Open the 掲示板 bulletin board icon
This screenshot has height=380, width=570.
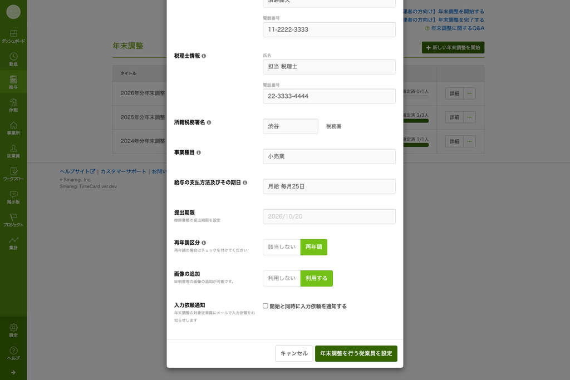pos(13,197)
